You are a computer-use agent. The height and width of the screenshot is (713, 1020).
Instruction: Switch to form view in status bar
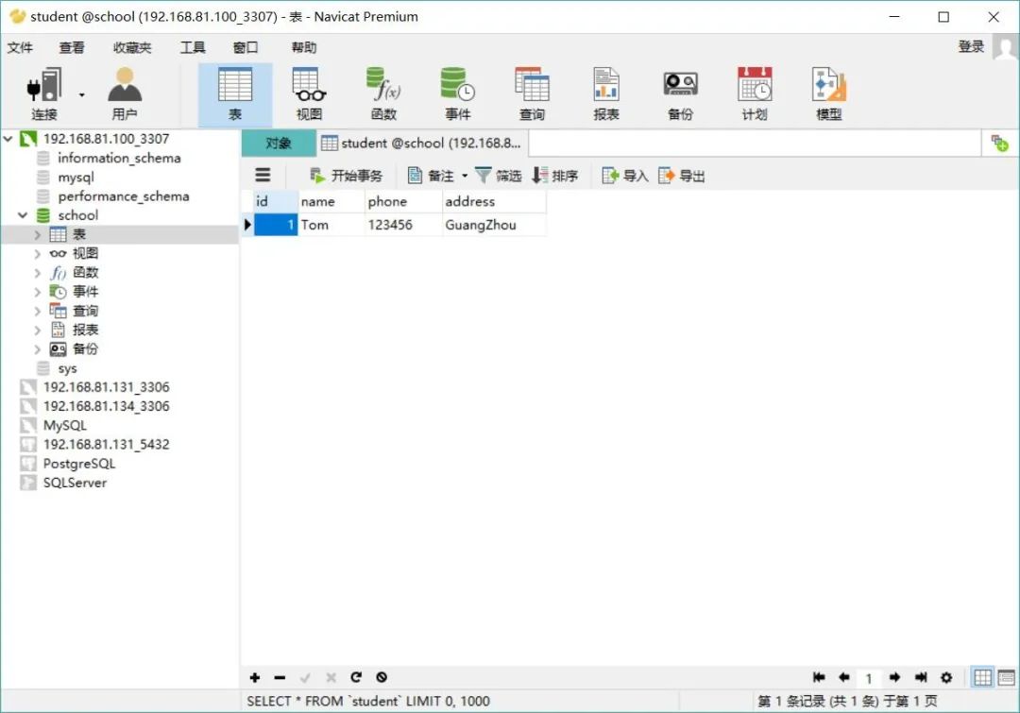point(1005,677)
